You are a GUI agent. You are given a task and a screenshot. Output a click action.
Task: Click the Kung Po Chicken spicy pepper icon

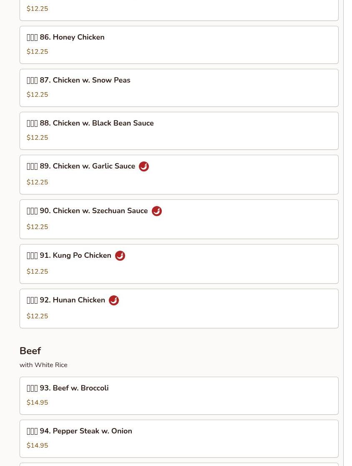120,256
